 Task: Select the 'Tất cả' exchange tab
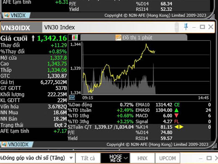click(x=88, y=158)
